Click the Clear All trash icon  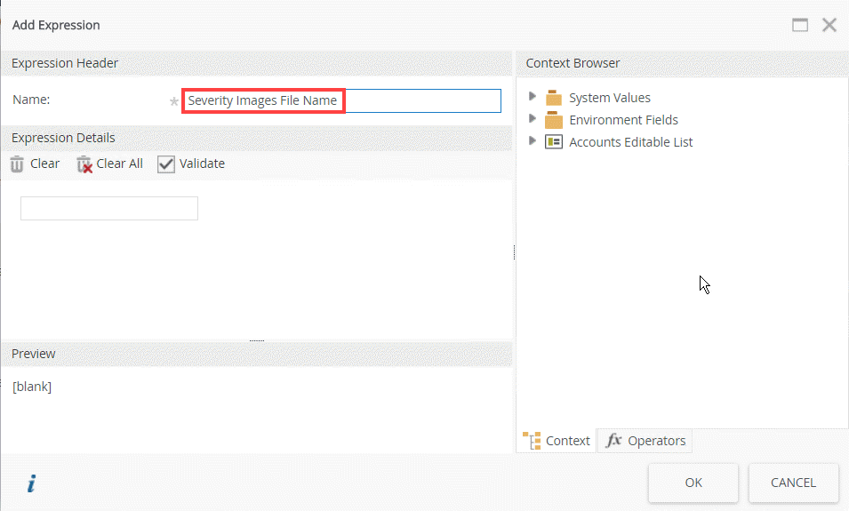tap(84, 164)
